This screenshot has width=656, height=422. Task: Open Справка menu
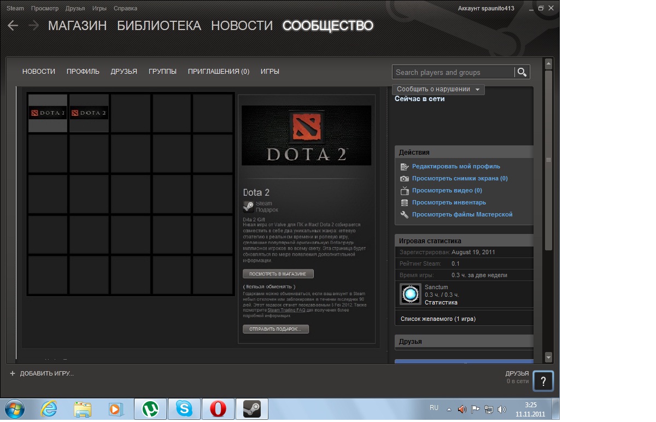click(x=126, y=8)
